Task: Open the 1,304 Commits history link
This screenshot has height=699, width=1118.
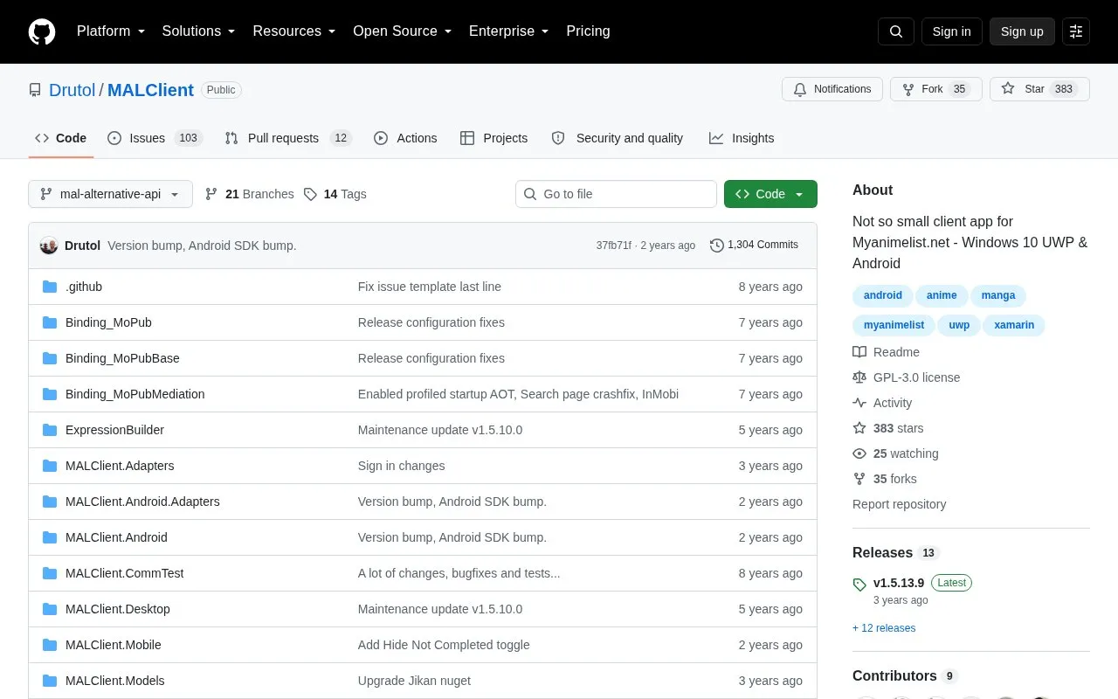Action: pyautogui.click(x=755, y=246)
